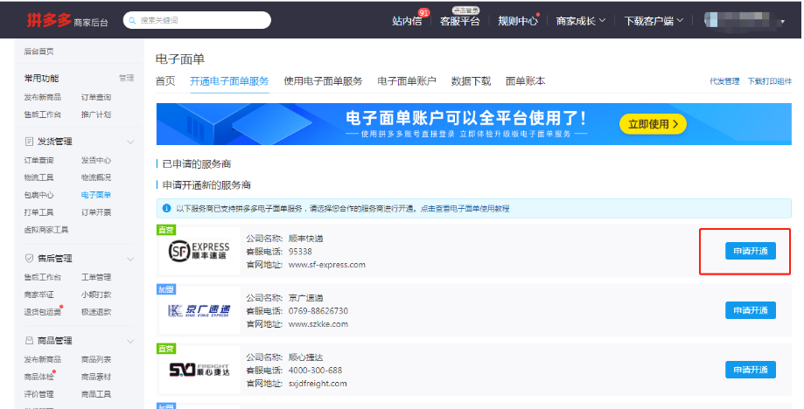Click the 售后管理 shield icon

[x=29, y=259]
